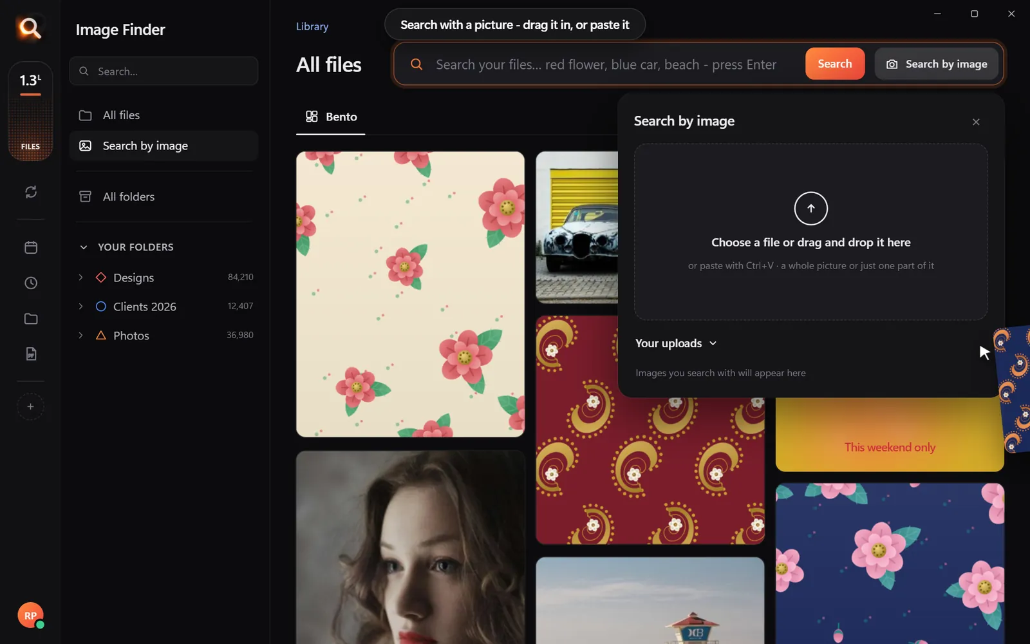Screen dimensions: 1030x644
Task: Switch to the Bento view tab
Action: click(x=331, y=117)
